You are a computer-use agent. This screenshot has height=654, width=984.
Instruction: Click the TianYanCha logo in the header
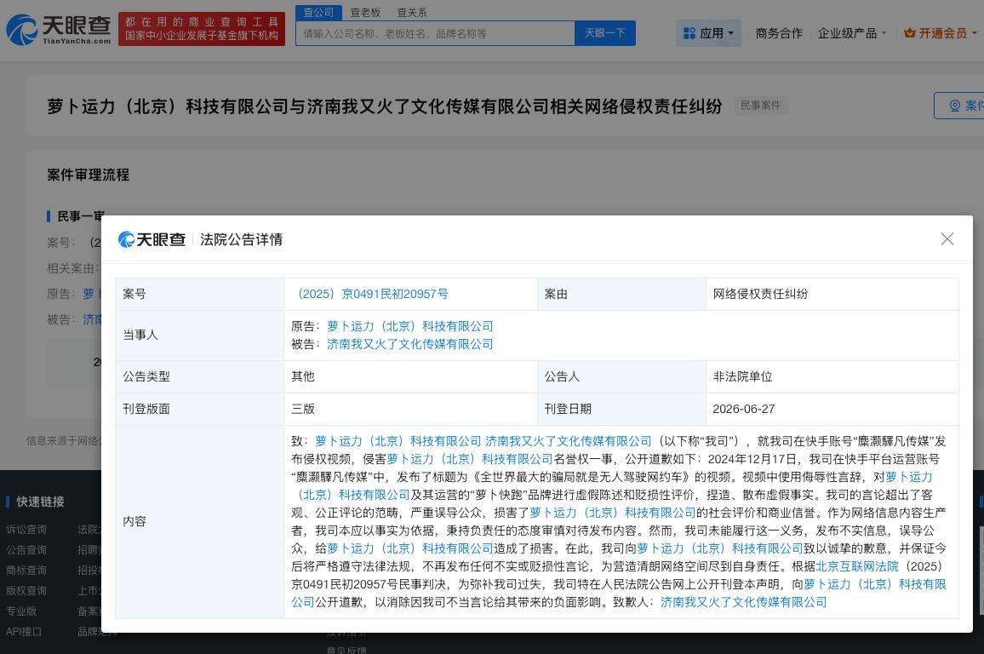tap(59, 30)
